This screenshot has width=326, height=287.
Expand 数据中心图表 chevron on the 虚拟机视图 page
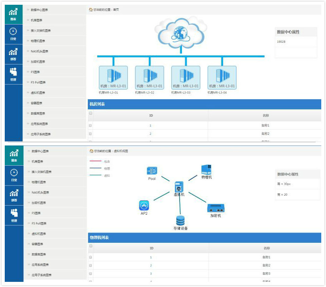point(29,151)
